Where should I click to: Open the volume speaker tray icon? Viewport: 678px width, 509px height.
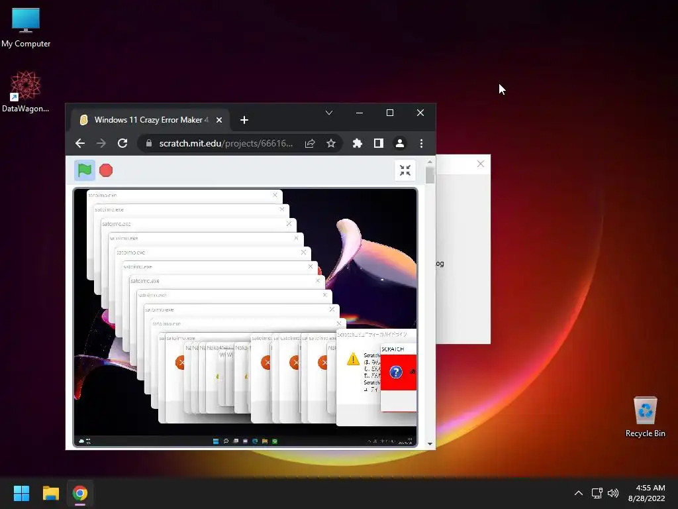(x=613, y=493)
